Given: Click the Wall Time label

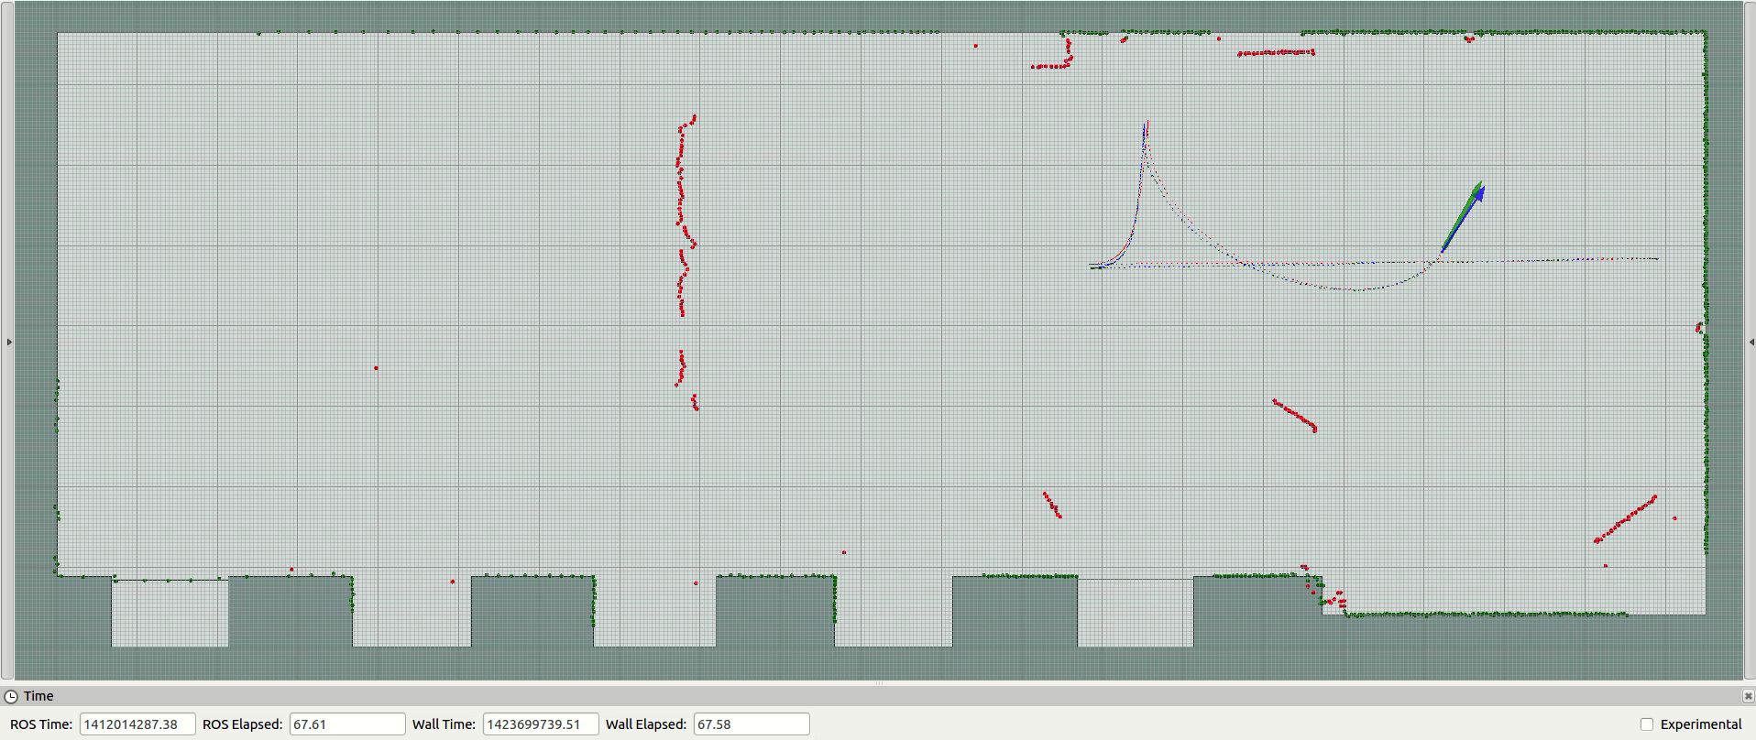Looking at the screenshot, I should [444, 724].
